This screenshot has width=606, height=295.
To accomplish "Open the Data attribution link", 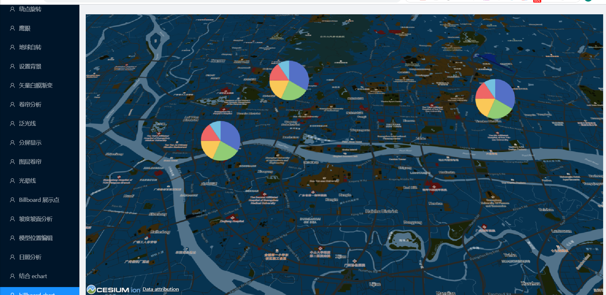I will point(161,289).
